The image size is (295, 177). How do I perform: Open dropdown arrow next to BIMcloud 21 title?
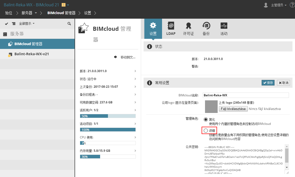pyautogui.click(x=68, y=5)
